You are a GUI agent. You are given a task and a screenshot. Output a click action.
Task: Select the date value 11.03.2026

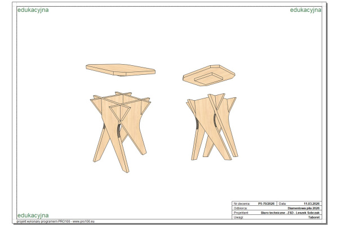click(x=311, y=203)
